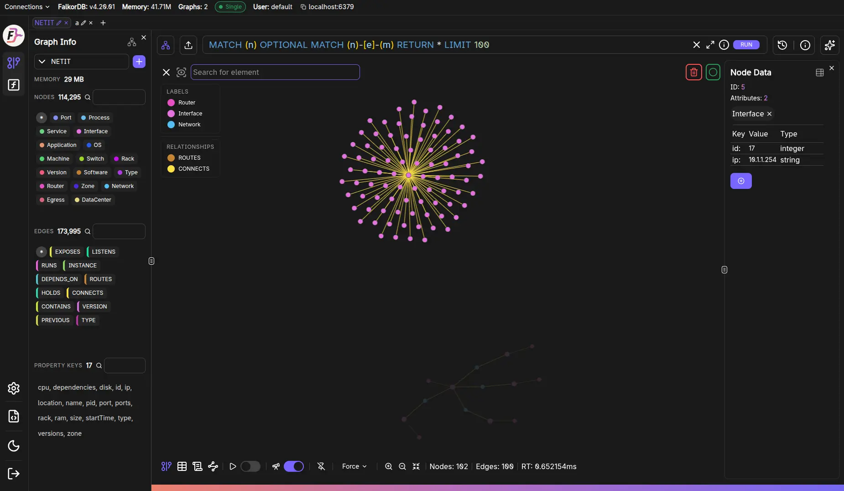This screenshot has height=491, width=844.
Task: Close the Graph Info panel
Action: (144, 37)
